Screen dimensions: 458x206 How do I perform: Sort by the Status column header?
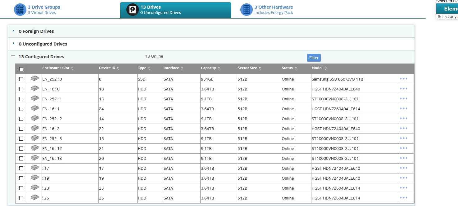pos(289,68)
